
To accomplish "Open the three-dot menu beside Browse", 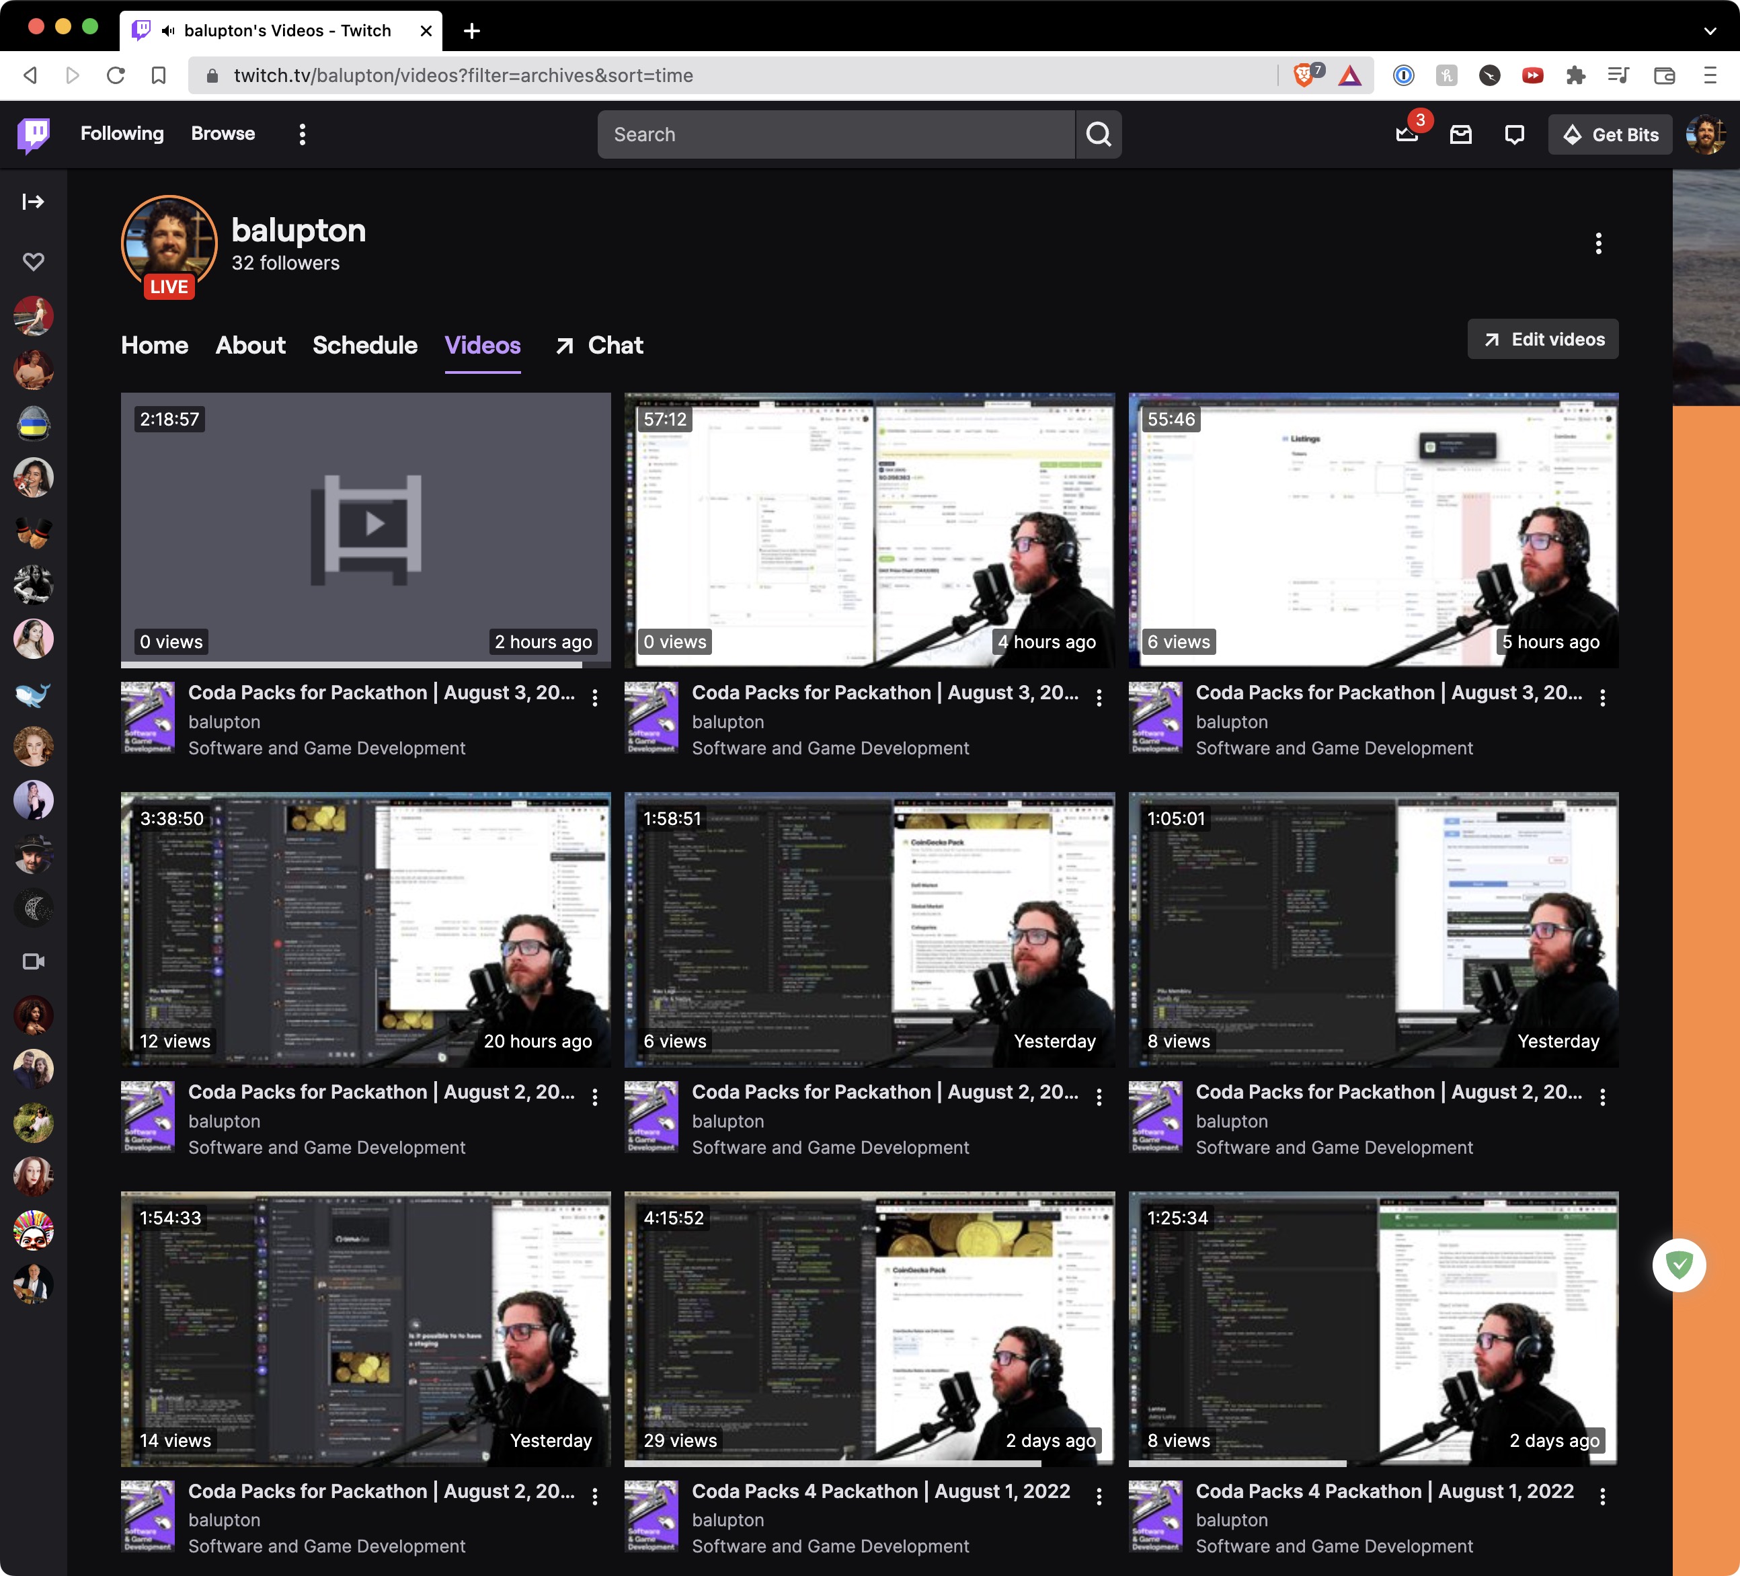I will [x=302, y=134].
